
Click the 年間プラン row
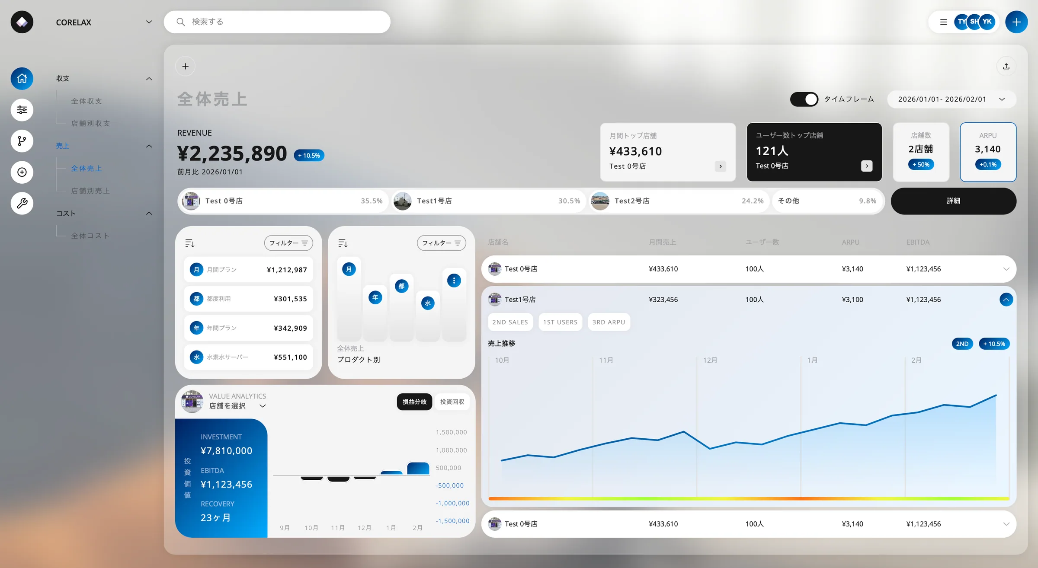pos(249,328)
